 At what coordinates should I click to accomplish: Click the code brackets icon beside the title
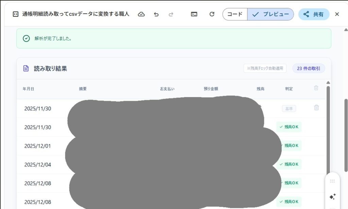15,14
